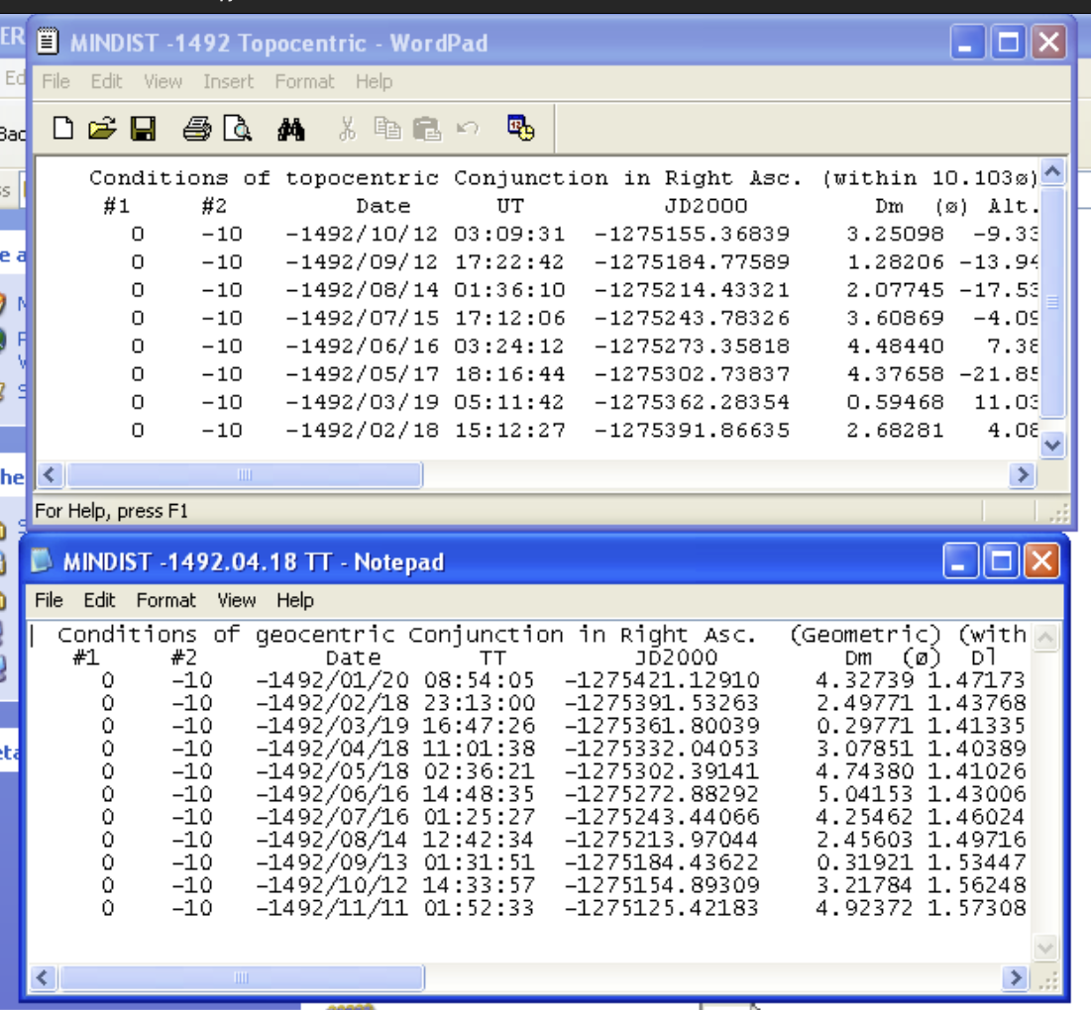Open Print Preview in WordPad toolbar
Viewport: 1091px width, 1010px height.
point(237,129)
